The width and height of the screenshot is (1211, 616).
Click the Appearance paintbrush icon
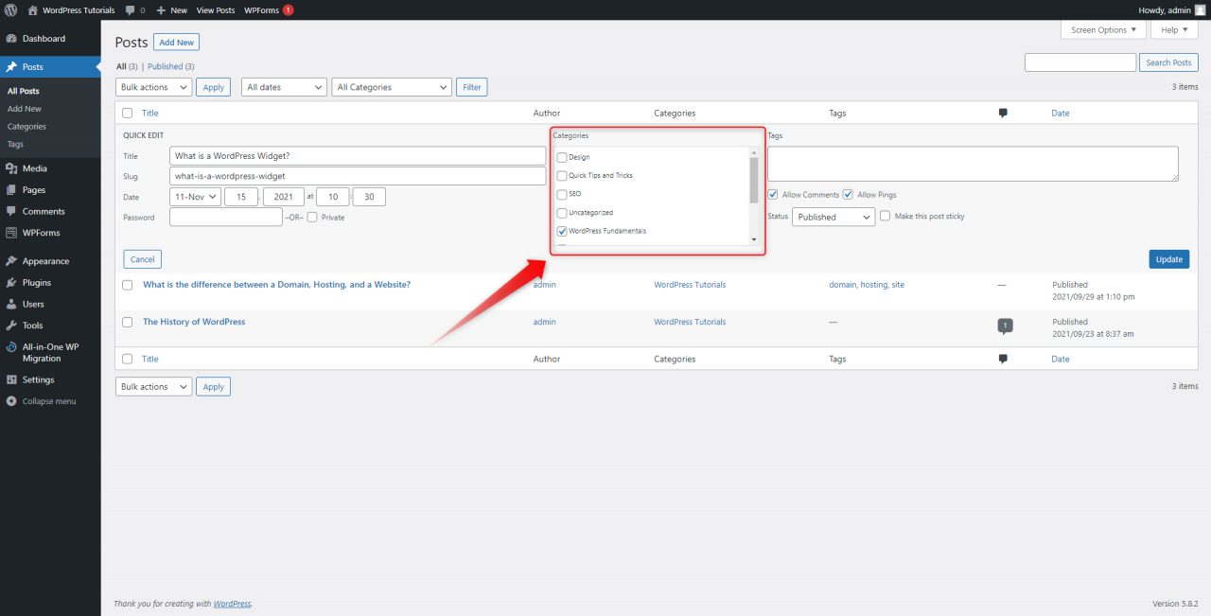(11, 261)
